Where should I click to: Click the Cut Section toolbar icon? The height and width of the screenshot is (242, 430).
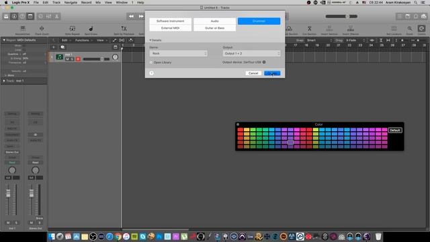click(x=309, y=28)
